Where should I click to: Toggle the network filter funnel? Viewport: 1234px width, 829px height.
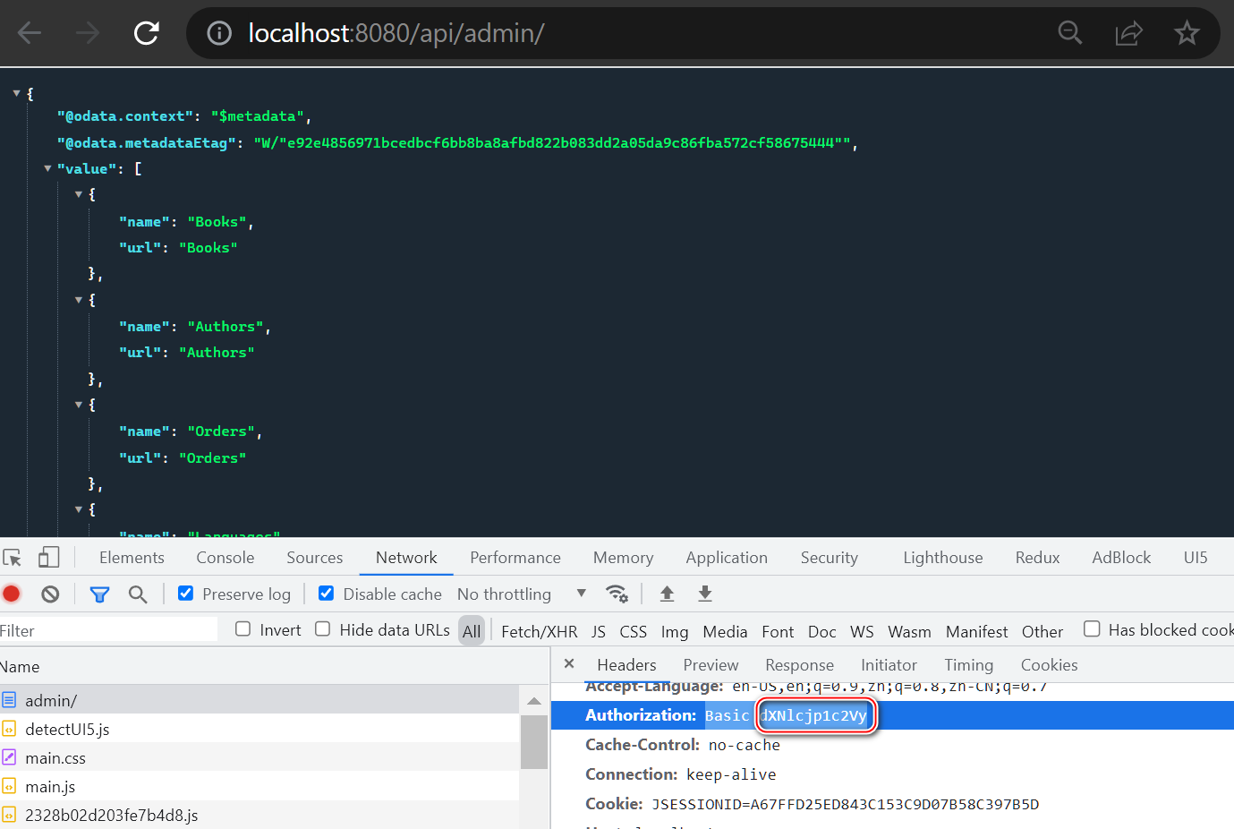(x=99, y=594)
